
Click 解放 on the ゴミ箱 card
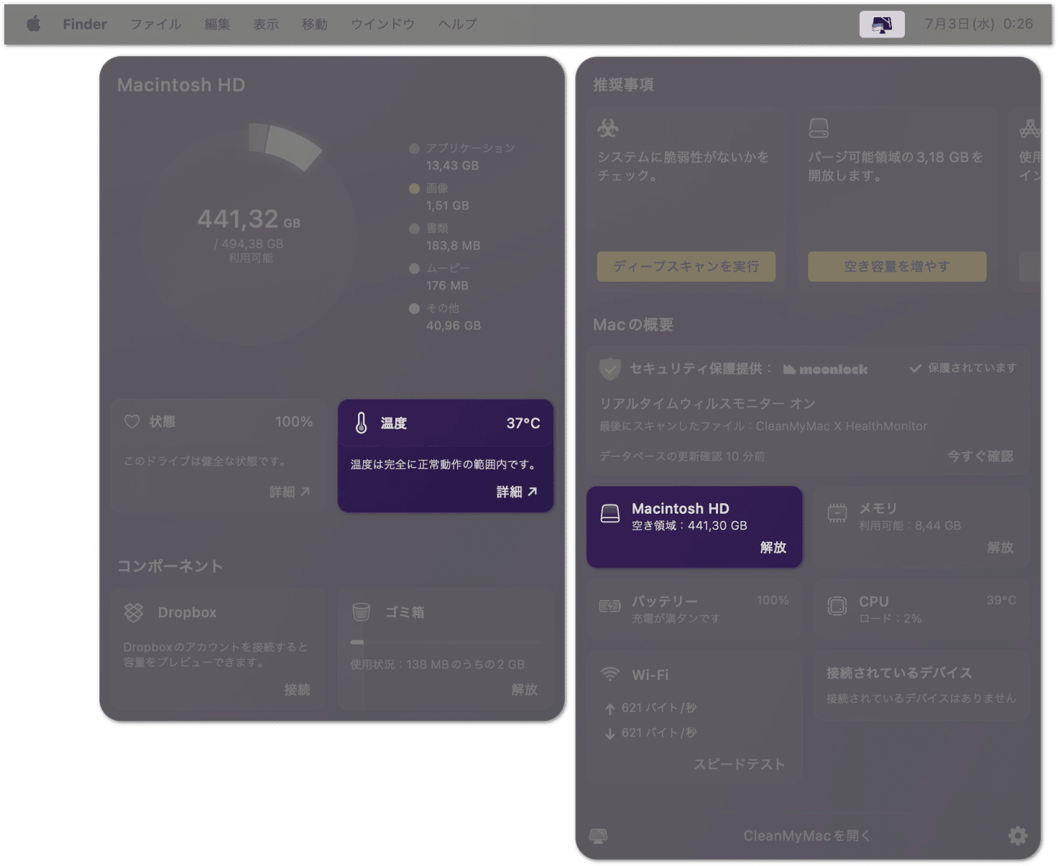(x=524, y=689)
